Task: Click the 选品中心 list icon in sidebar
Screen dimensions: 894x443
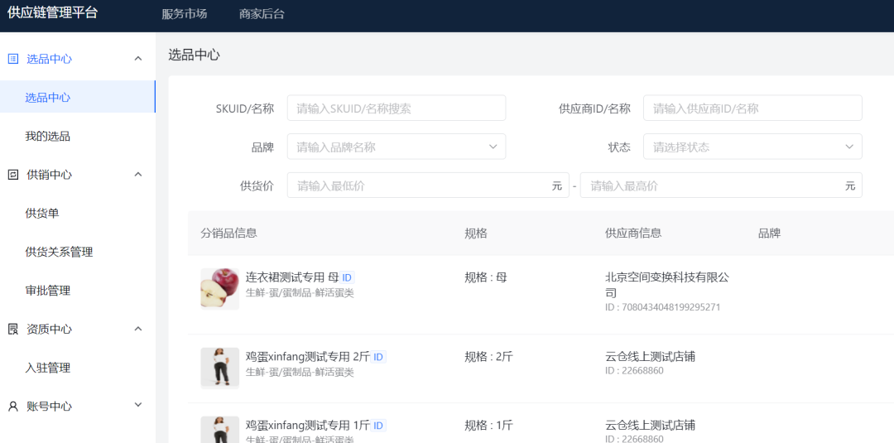Action: pos(13,59)
